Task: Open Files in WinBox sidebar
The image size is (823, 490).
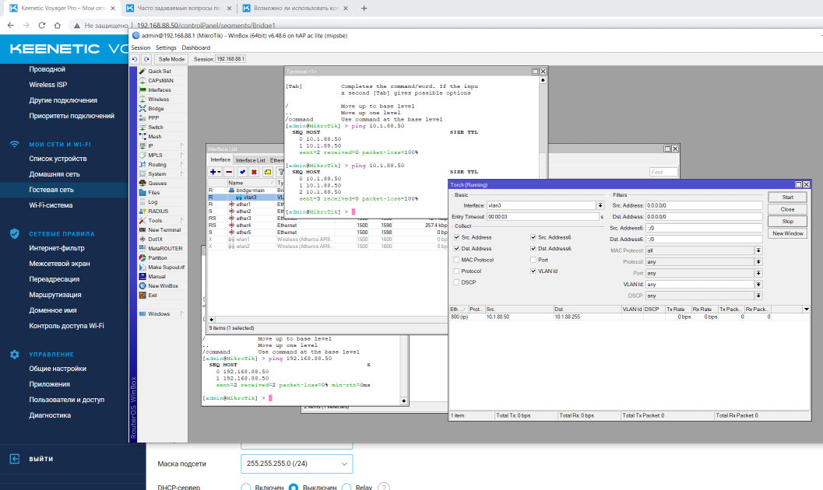Action: tap(154, 192)
